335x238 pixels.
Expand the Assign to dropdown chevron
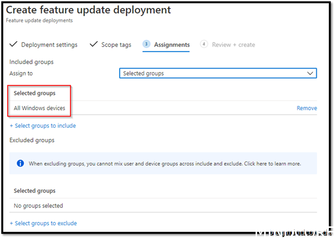point(310,73)
